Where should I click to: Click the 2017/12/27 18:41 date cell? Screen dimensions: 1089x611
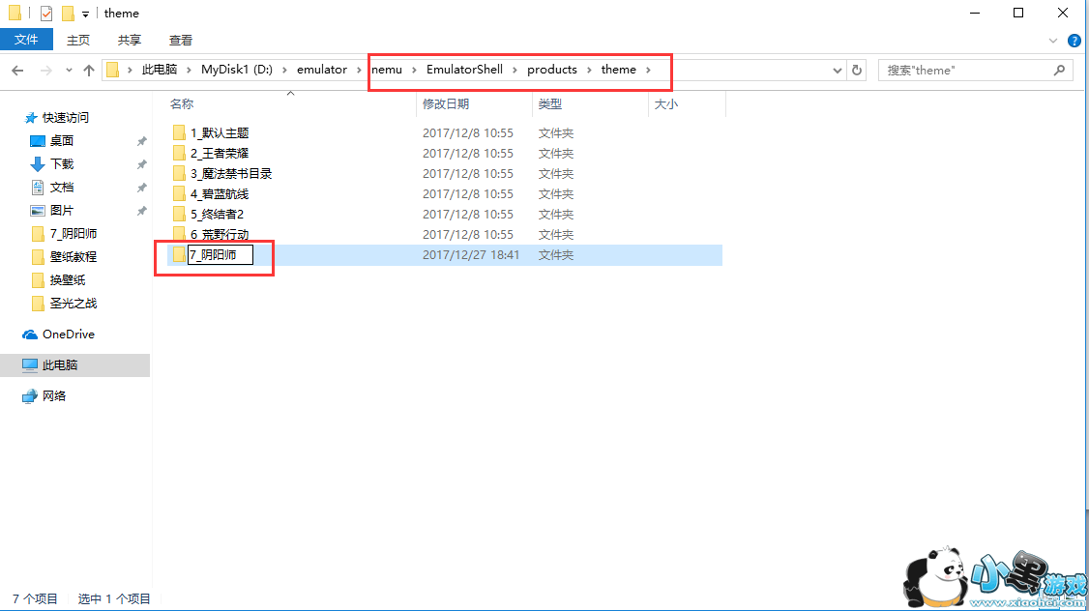point(471,255)
